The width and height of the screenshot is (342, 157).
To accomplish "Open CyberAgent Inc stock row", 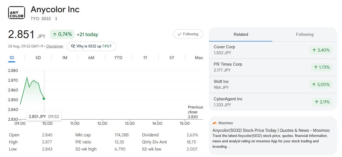I will tap(273, 102).
